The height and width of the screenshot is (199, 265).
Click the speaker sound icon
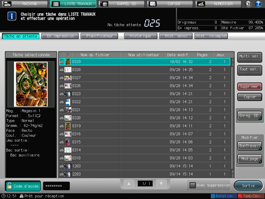click(x=248, y=4)
